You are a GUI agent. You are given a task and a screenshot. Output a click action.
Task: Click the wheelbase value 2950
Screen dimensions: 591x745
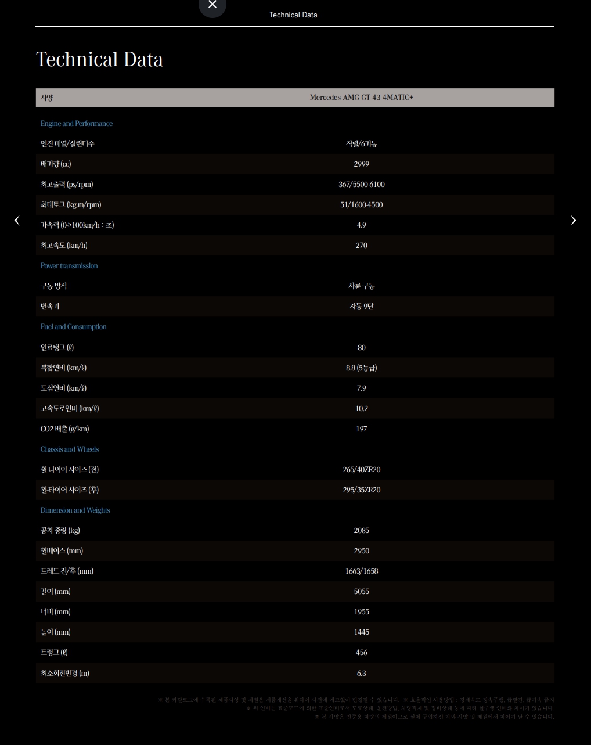point(362,551)
